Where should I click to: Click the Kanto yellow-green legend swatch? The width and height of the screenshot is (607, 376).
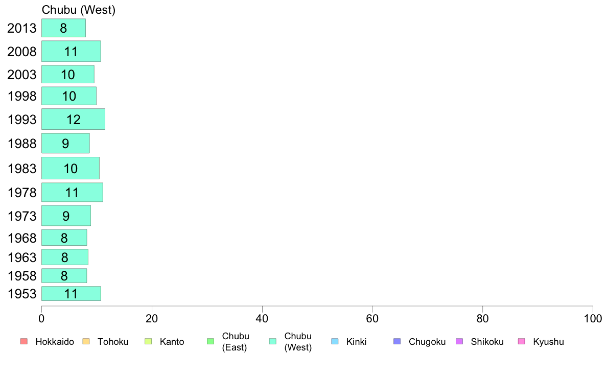[x=148, y=341]
